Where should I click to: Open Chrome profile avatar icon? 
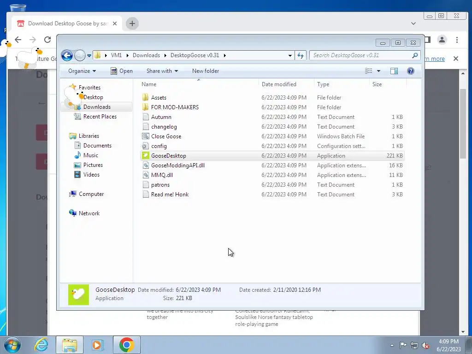pyautogui.click(x=442, y=40)
